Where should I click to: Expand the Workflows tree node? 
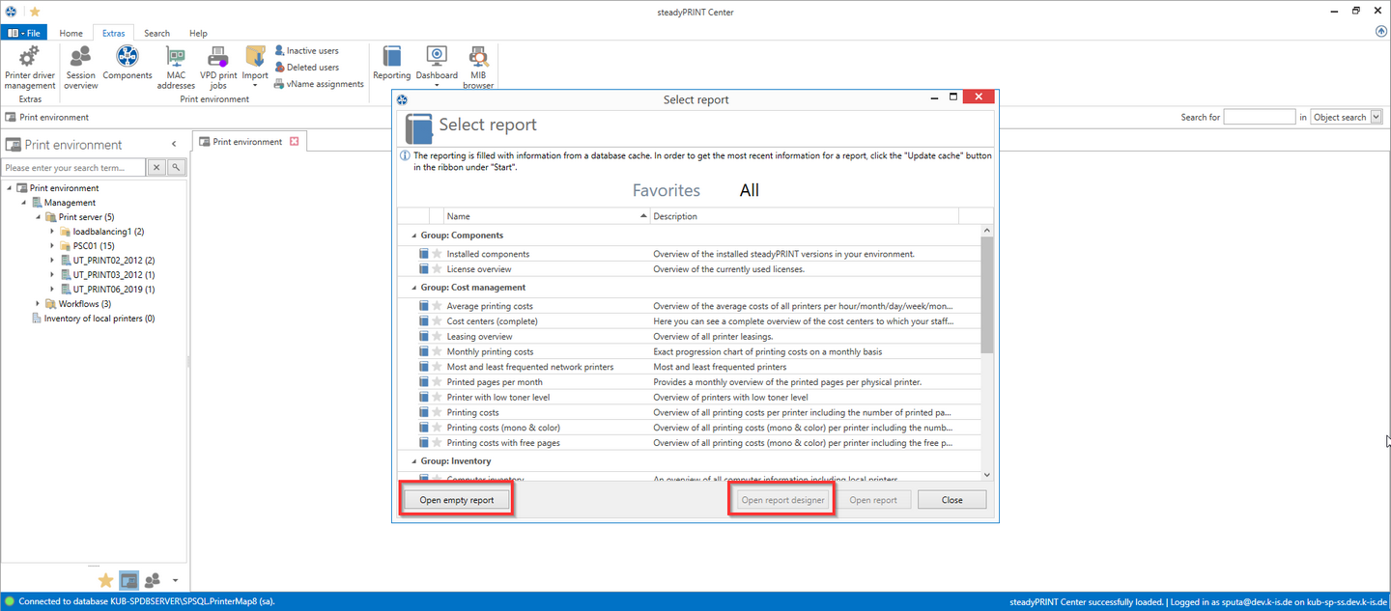[38, 304]
